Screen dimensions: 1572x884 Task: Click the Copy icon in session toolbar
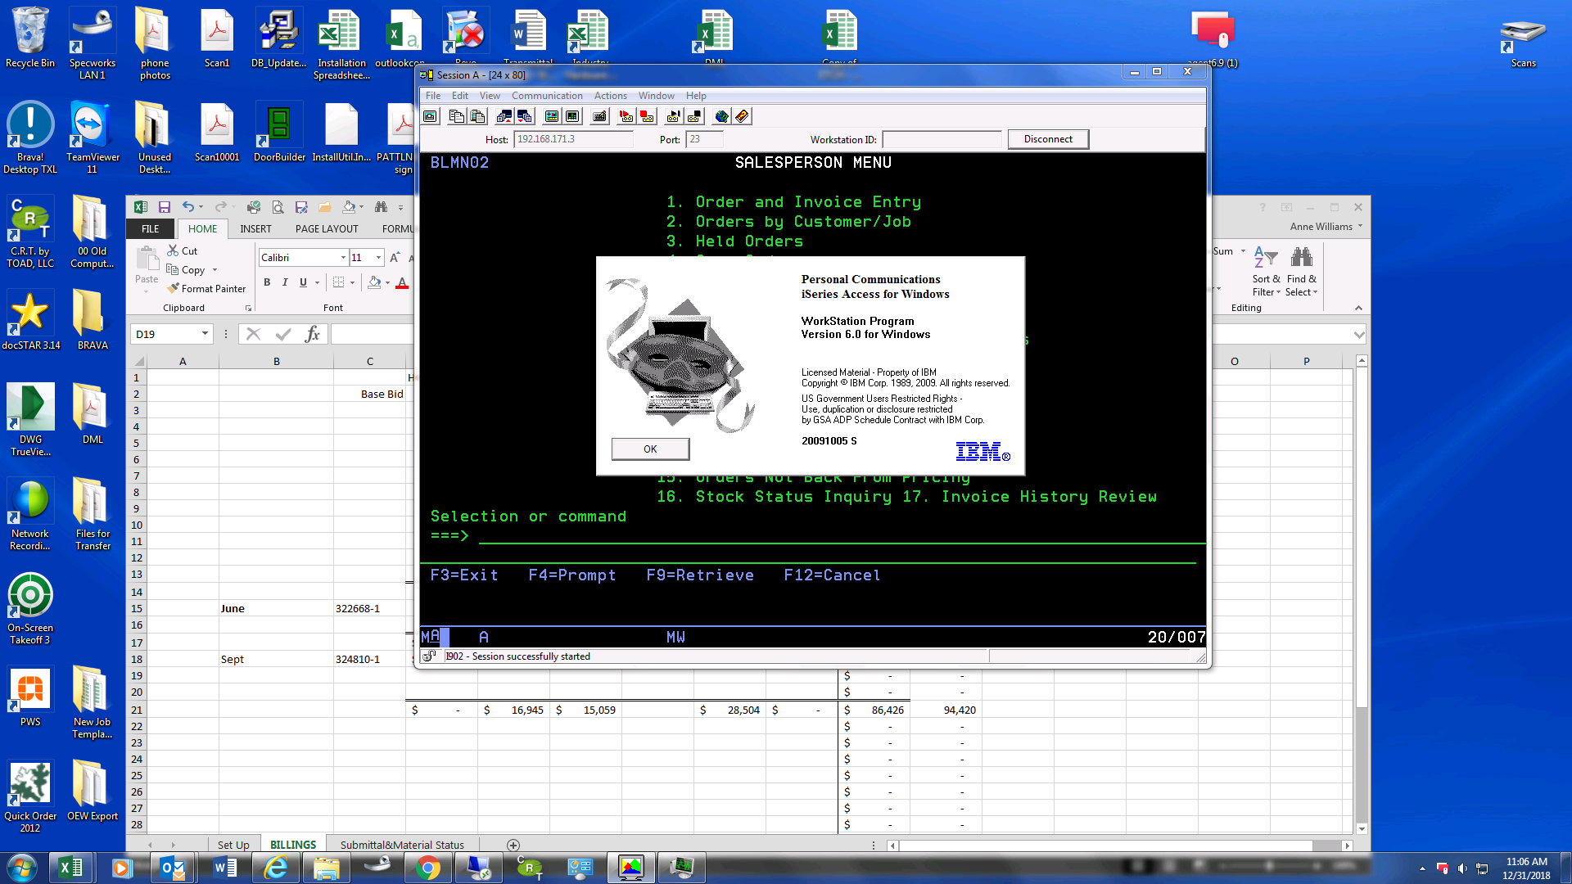(x=457, y=116)
